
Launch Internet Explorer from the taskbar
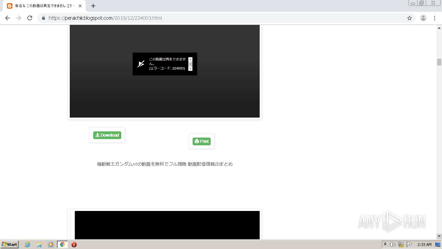click(x=28, y=245)
